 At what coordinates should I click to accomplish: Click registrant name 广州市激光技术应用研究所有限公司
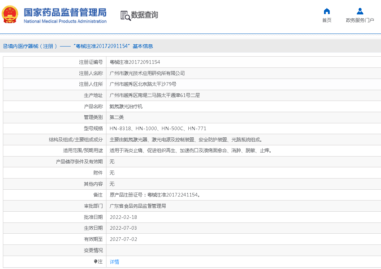pyautogui.click(x=147, y=73)
